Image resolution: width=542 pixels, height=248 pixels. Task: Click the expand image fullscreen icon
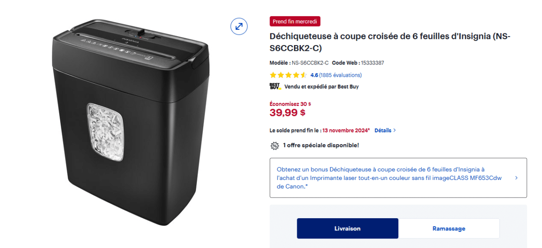pyautogui.click(x=239, y=26)
